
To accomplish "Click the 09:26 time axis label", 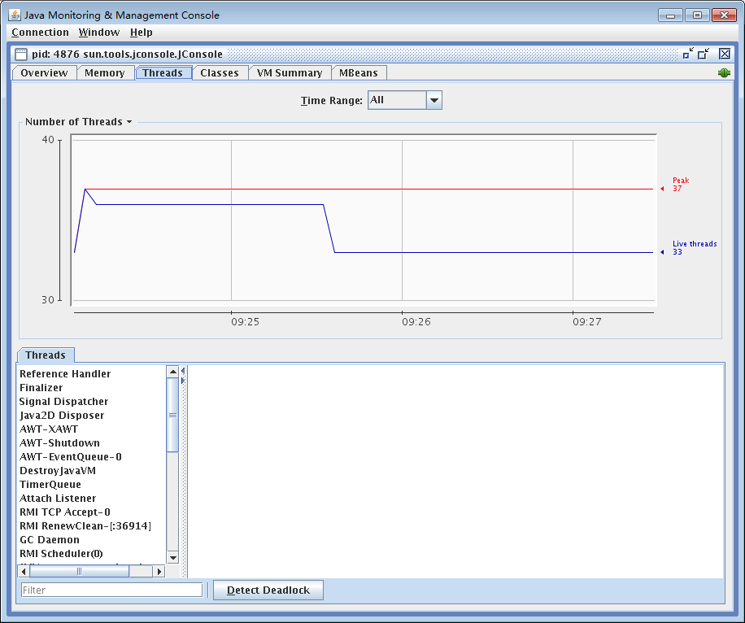I will pos(416,322).
